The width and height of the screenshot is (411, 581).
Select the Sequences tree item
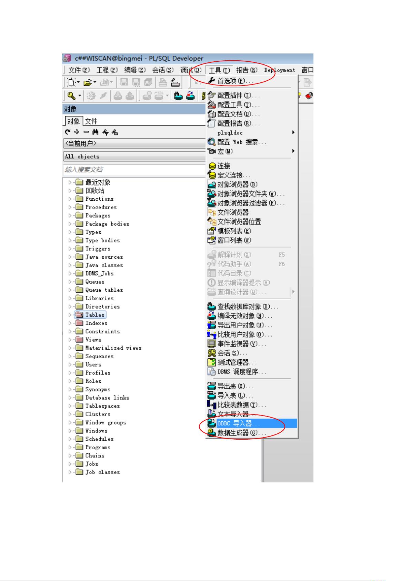click(99, 356)
